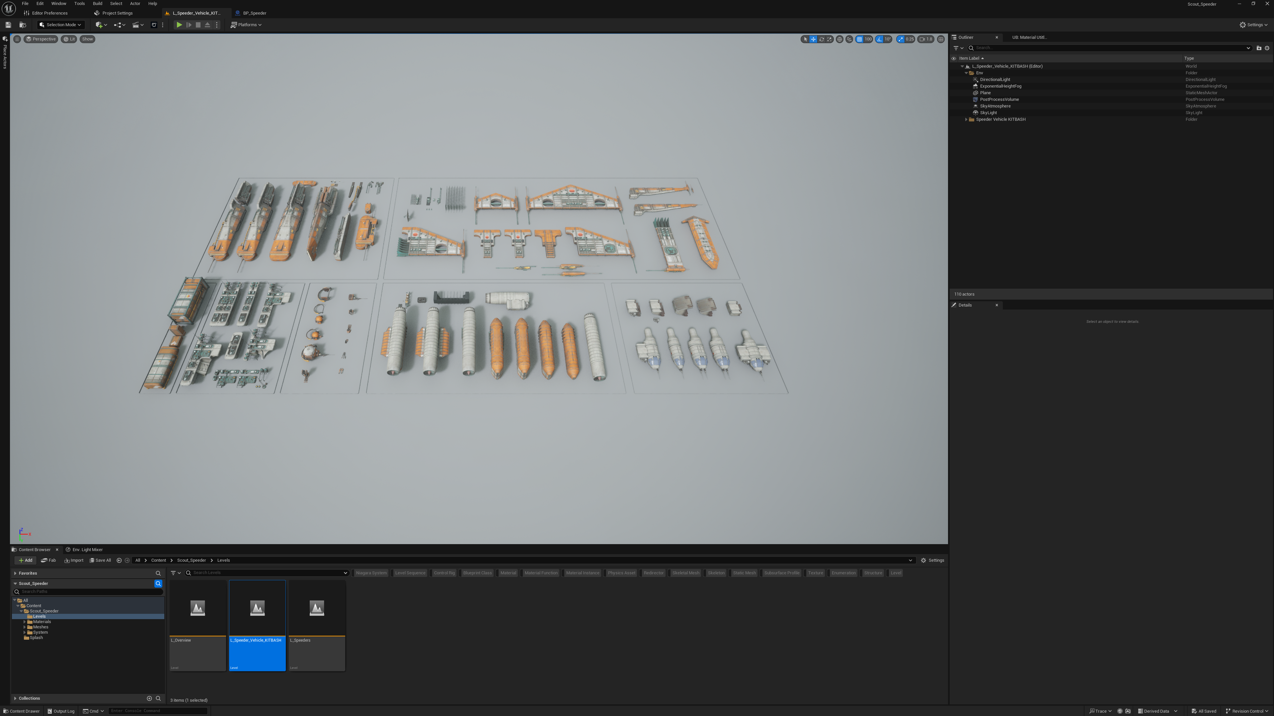Image resolution: width=1274 pixels, height=716 pixels.
Task: Click the Import button in Content Browser
Action: [74, 560]
